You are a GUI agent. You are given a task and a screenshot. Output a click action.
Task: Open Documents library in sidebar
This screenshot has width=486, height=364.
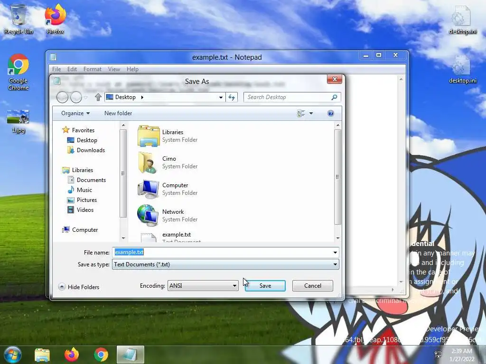[87, 180]
